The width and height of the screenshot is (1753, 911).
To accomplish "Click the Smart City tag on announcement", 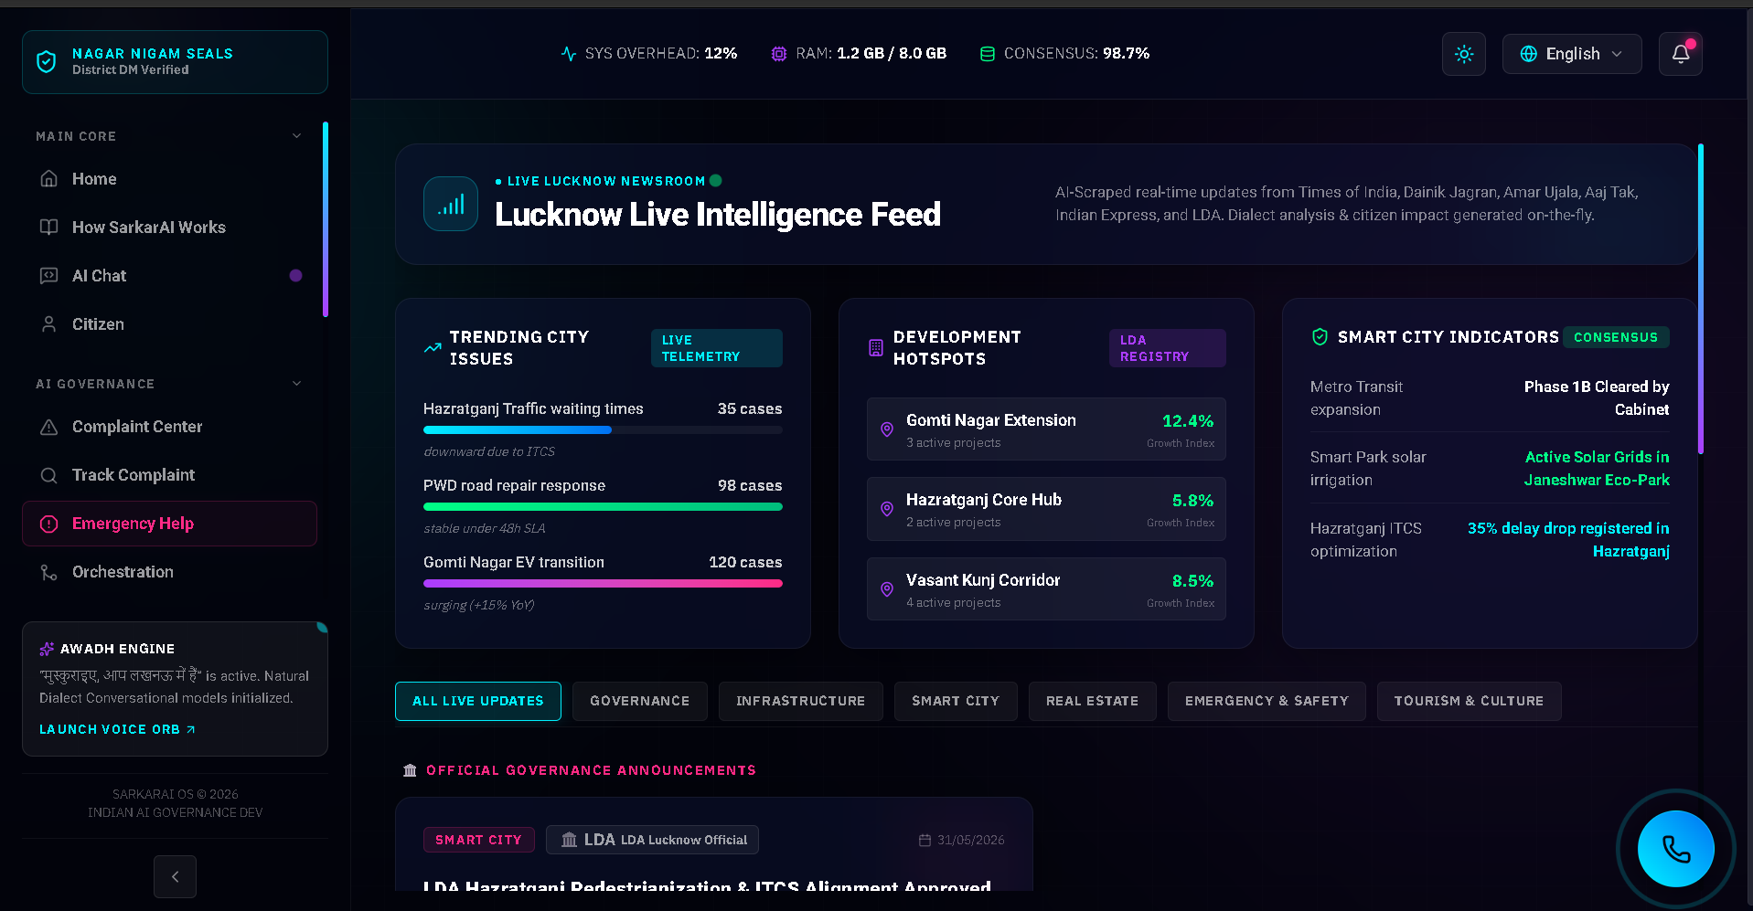I will coord(479,840).
